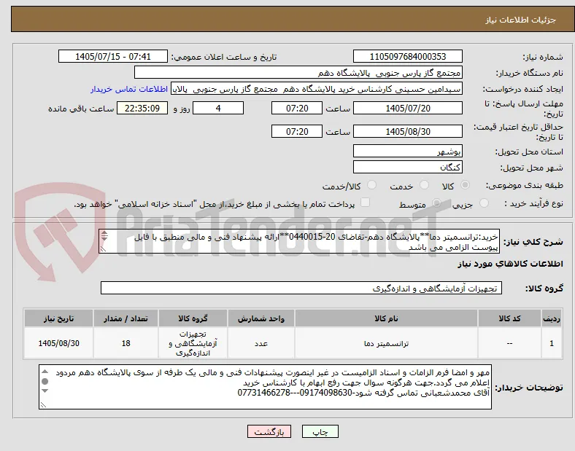Click the اطلاعات کالاهای مورد نیاز heading
This screenshot has height=451, width=575.
click(510, 264)
